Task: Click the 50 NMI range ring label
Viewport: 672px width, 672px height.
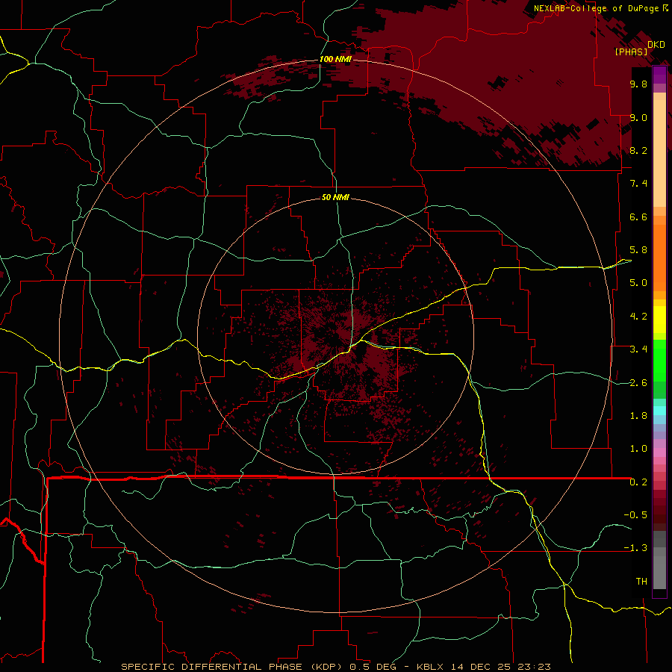Action: [x=335, y=197]
